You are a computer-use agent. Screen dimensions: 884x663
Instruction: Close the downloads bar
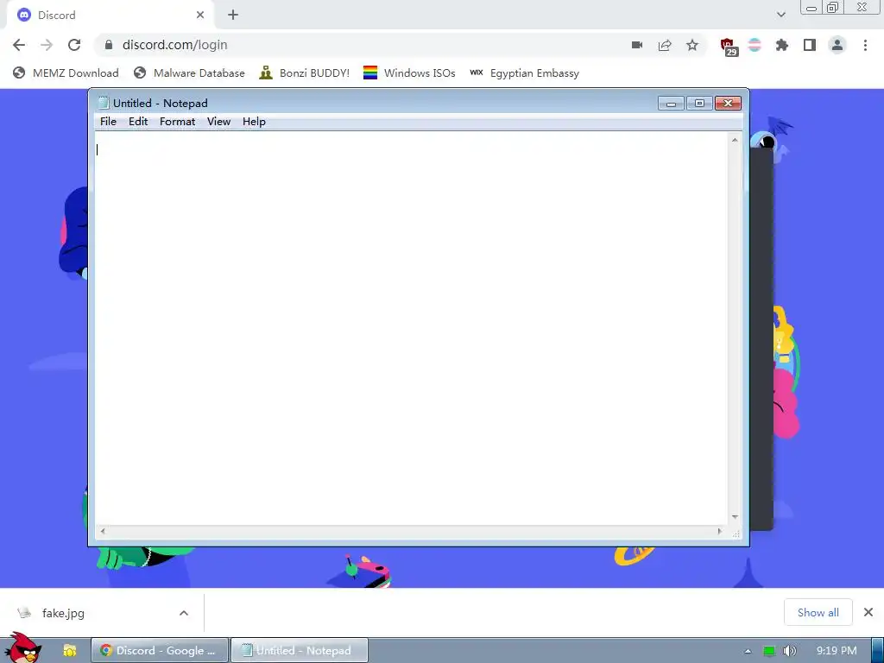tap(868, 612)
